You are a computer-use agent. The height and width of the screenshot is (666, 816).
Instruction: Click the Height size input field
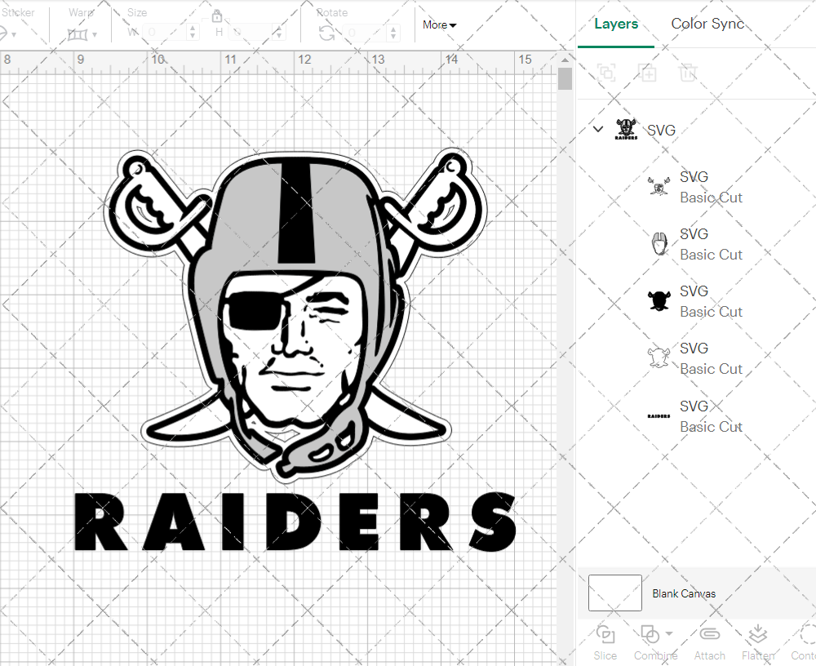251,33
